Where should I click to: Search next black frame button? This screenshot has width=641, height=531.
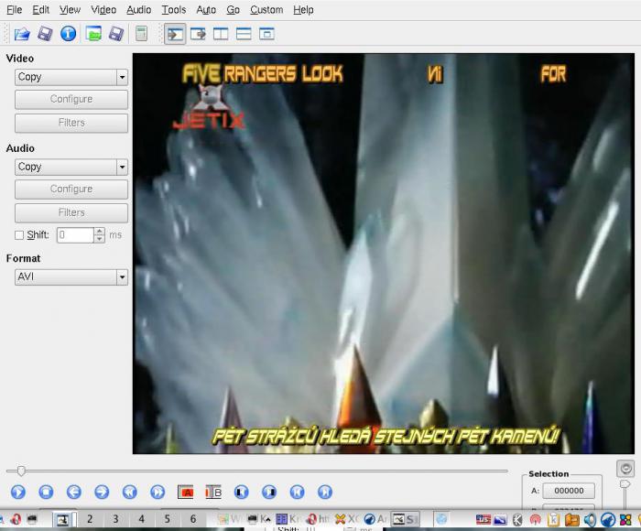[x=269, y=492]
